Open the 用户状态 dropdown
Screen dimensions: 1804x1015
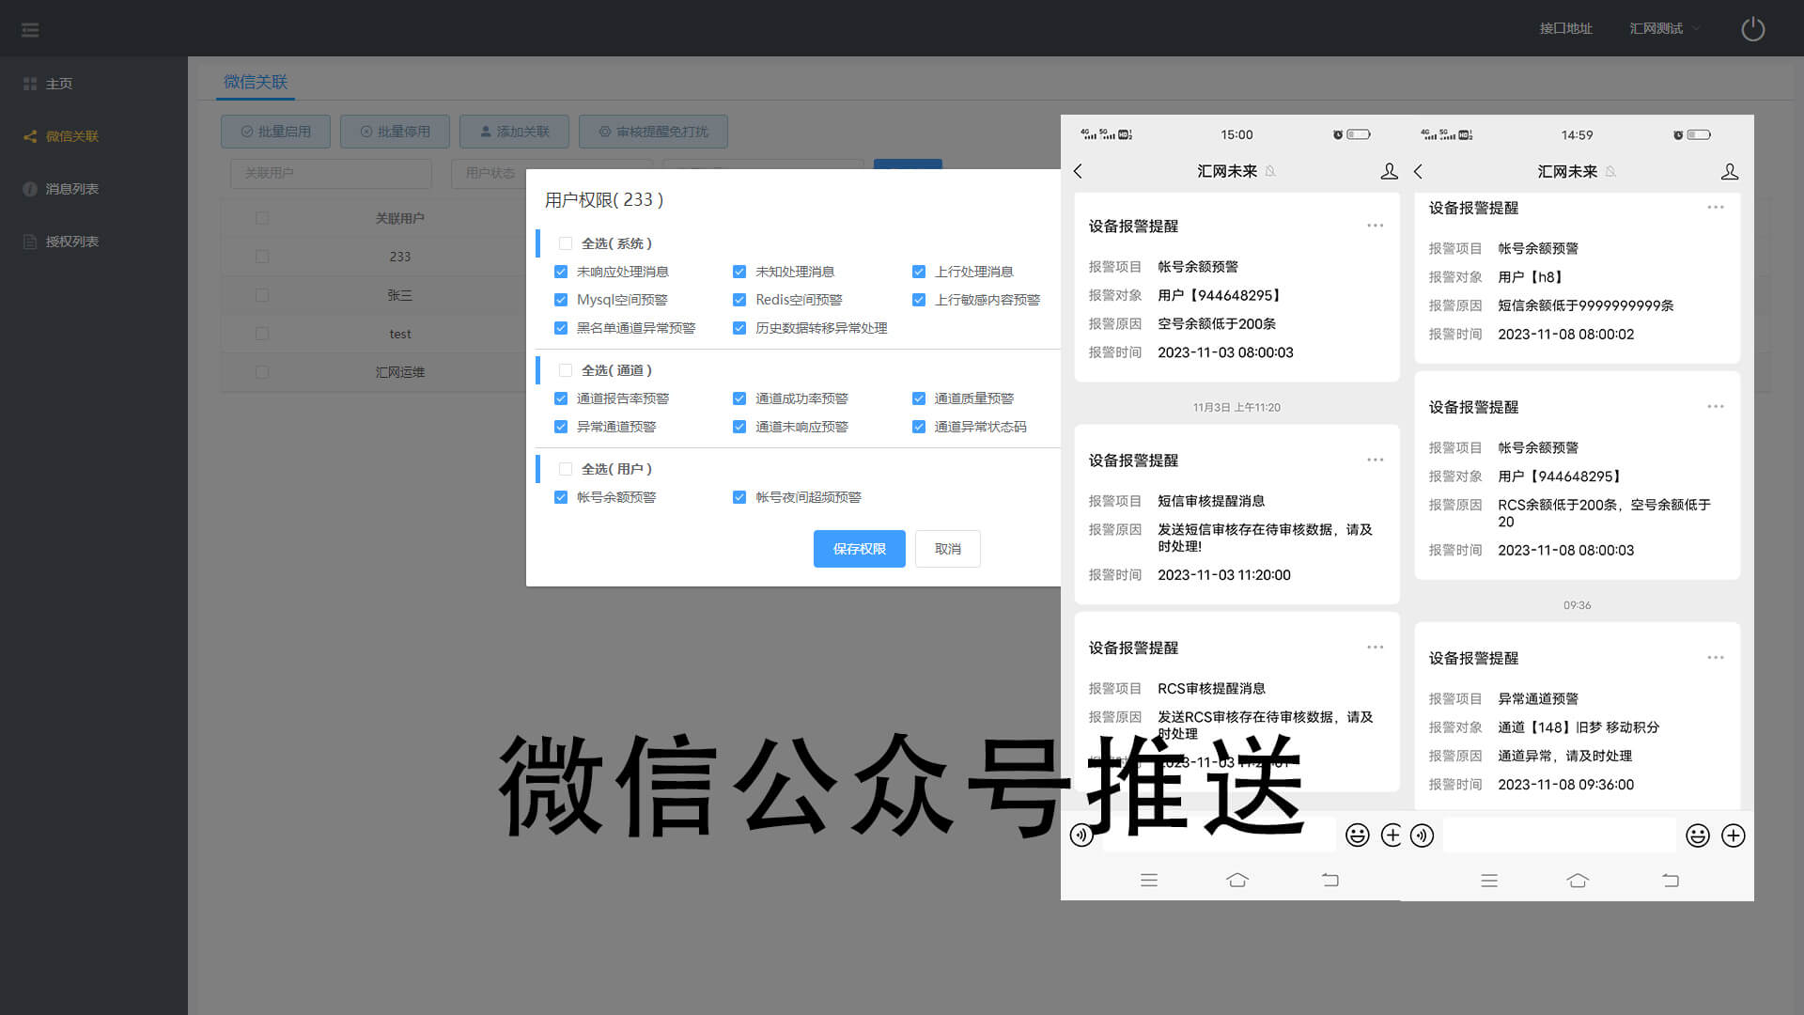[489, 173]
